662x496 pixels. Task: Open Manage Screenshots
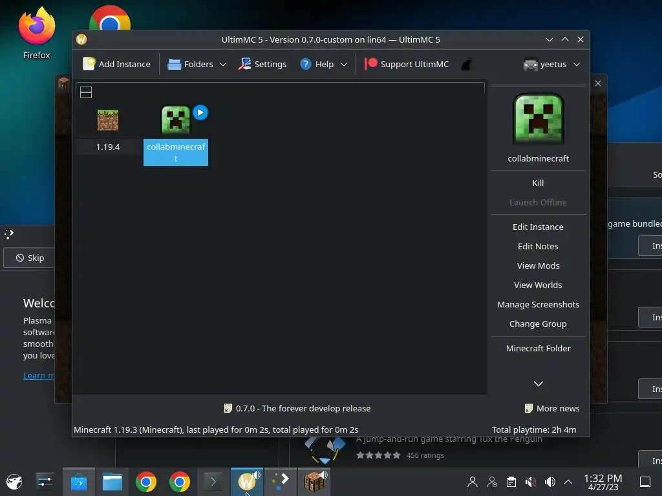(538, 305)
